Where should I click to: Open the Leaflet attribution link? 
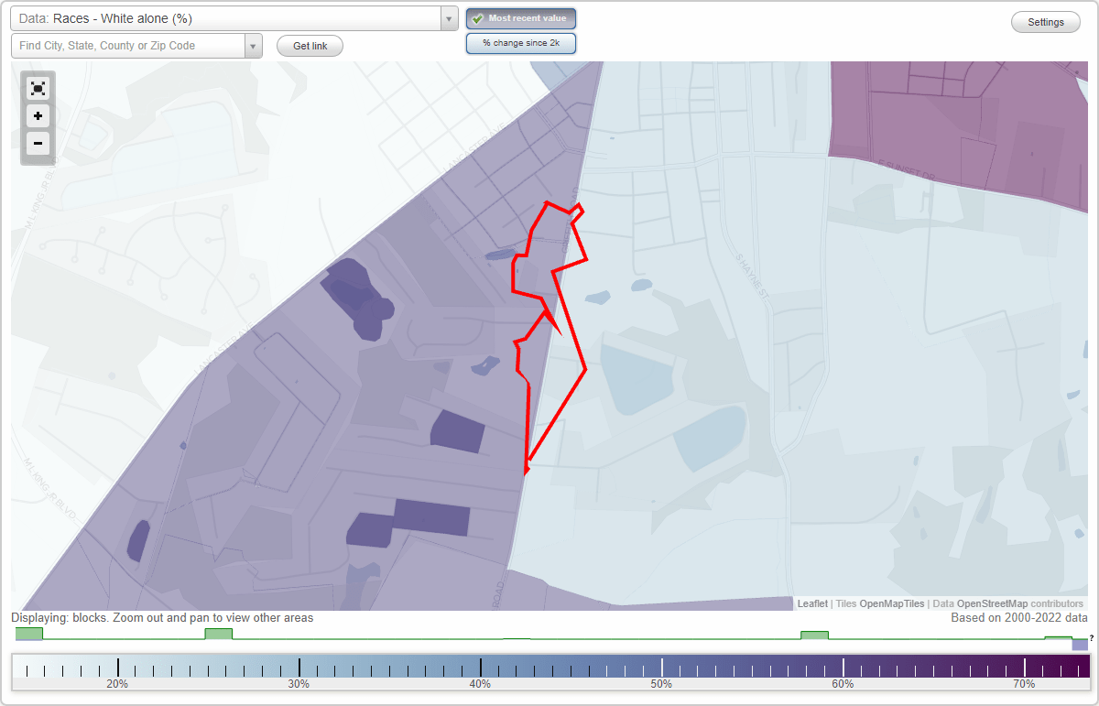click(x=812, y=603)
